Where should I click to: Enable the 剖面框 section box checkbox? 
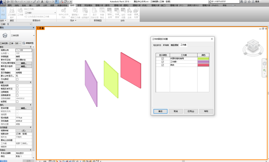point(17,102)
